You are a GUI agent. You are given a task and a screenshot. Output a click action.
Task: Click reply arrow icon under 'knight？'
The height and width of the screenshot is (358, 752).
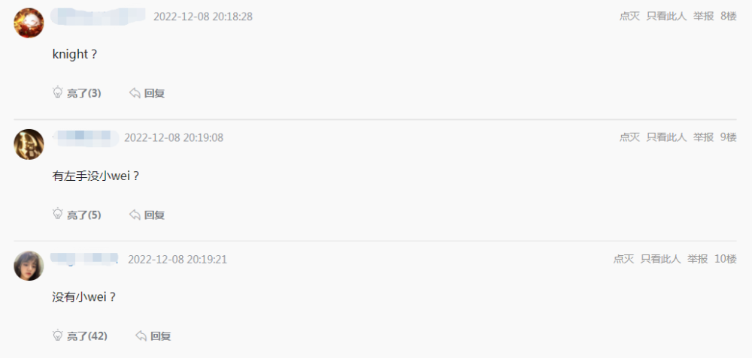click(135, 93)
